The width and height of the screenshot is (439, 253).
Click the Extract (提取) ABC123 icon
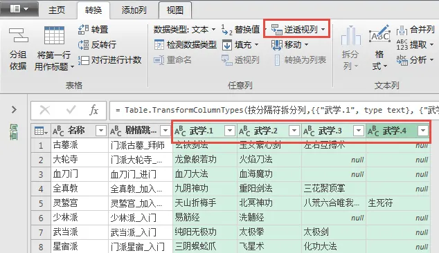(402, 45)
